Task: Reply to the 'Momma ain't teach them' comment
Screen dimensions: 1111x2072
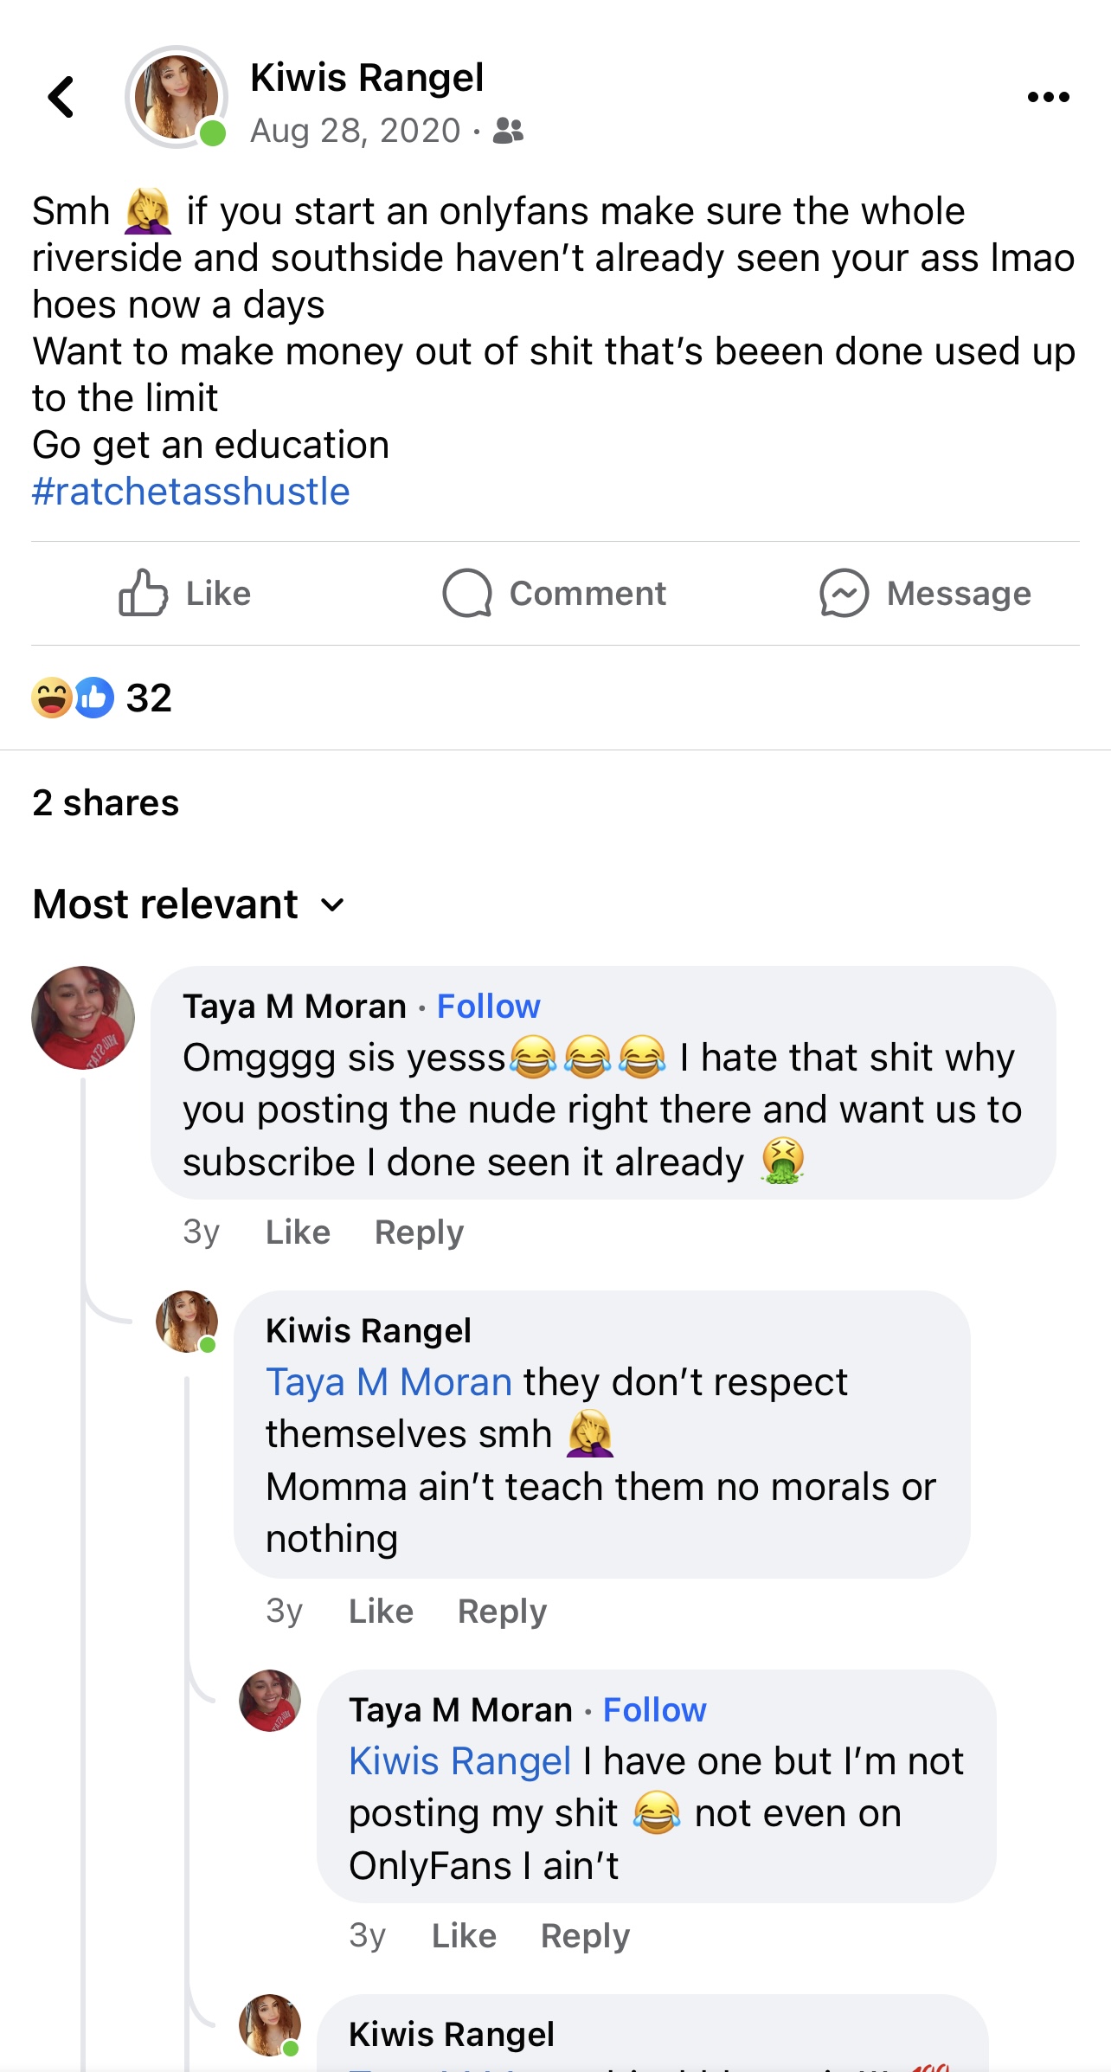Action: tap(502, 1611)
